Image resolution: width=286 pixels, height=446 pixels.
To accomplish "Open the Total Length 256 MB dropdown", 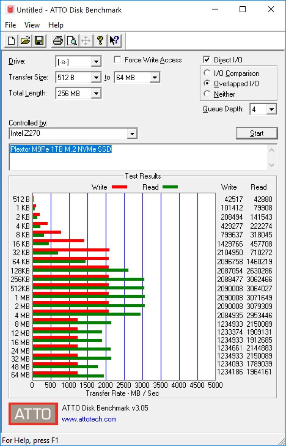I will tap(96, 93).
